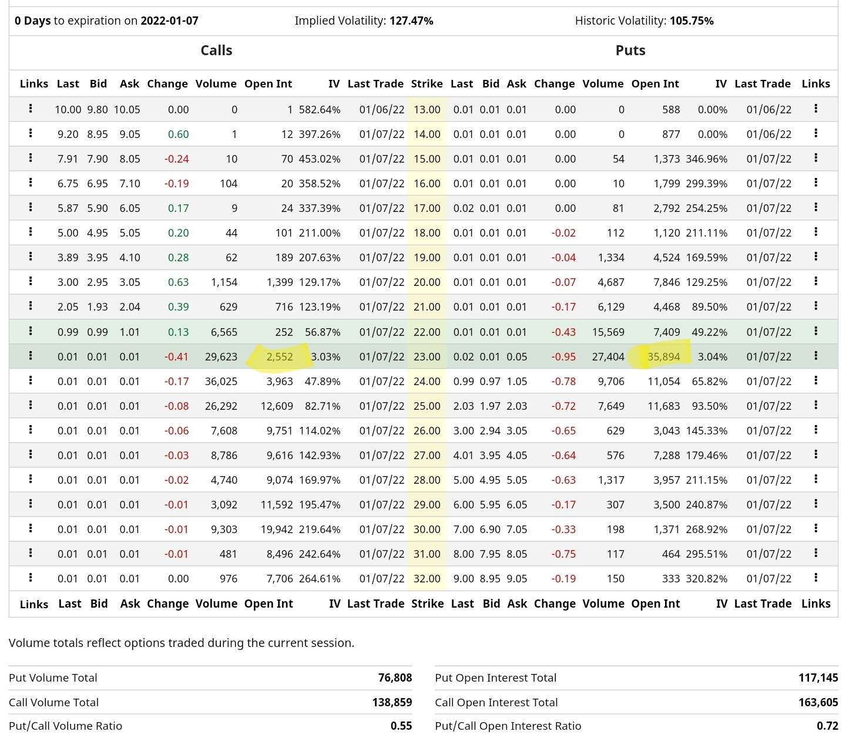This screenshot has height=755, width=846.
Task: Open the links menu for the 17.00 strike put
Action: click(x=816, y=208)
